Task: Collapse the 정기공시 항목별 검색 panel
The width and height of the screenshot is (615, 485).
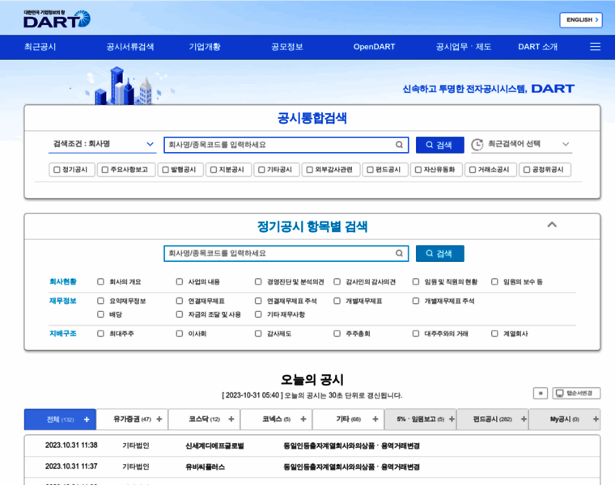Action: pyautogui.click(x=552, y=225)
